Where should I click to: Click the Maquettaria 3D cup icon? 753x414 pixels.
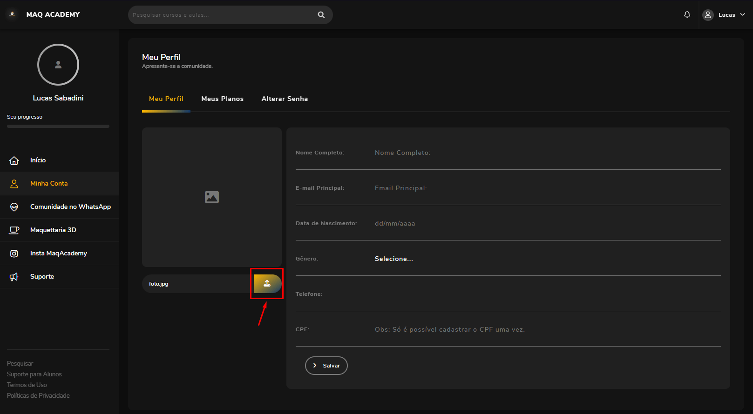tap(14, 230)
